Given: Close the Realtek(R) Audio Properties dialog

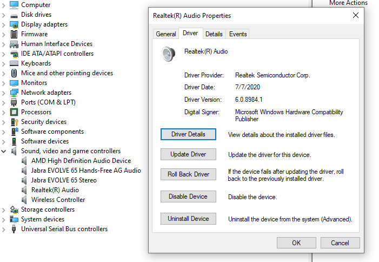Looking at the screenshot, I should point(356,16).
